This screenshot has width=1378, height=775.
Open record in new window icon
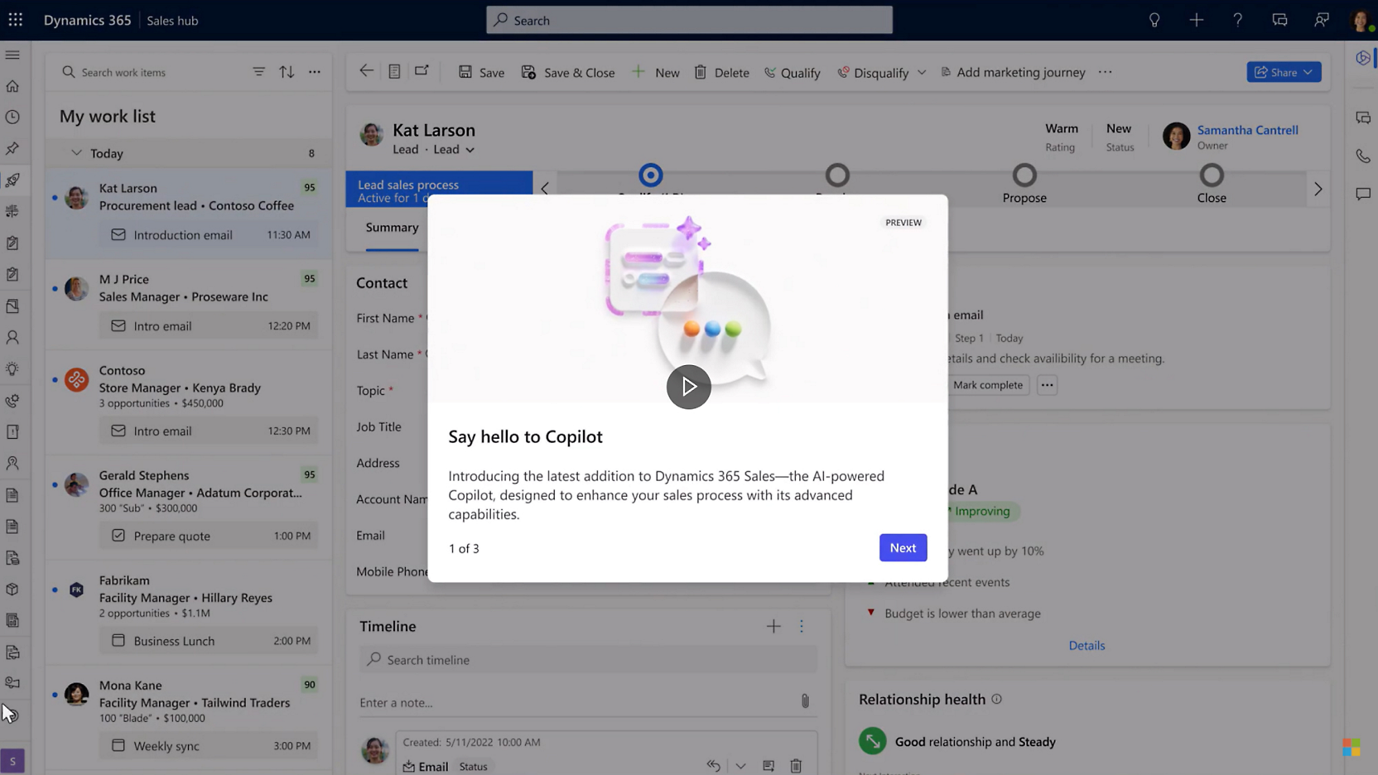click(x=422, y=71)
